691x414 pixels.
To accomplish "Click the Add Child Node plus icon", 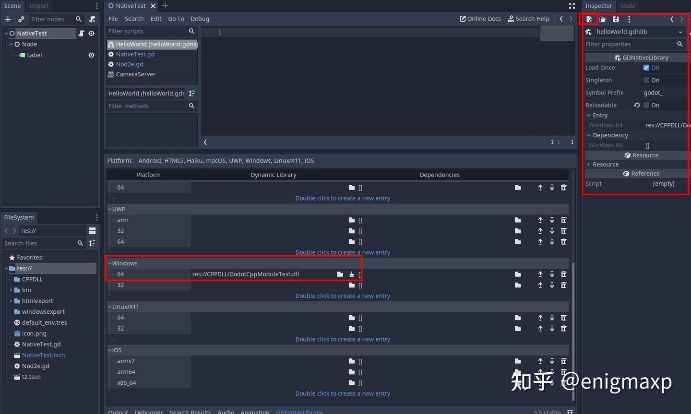I will (x=8, y=19).
